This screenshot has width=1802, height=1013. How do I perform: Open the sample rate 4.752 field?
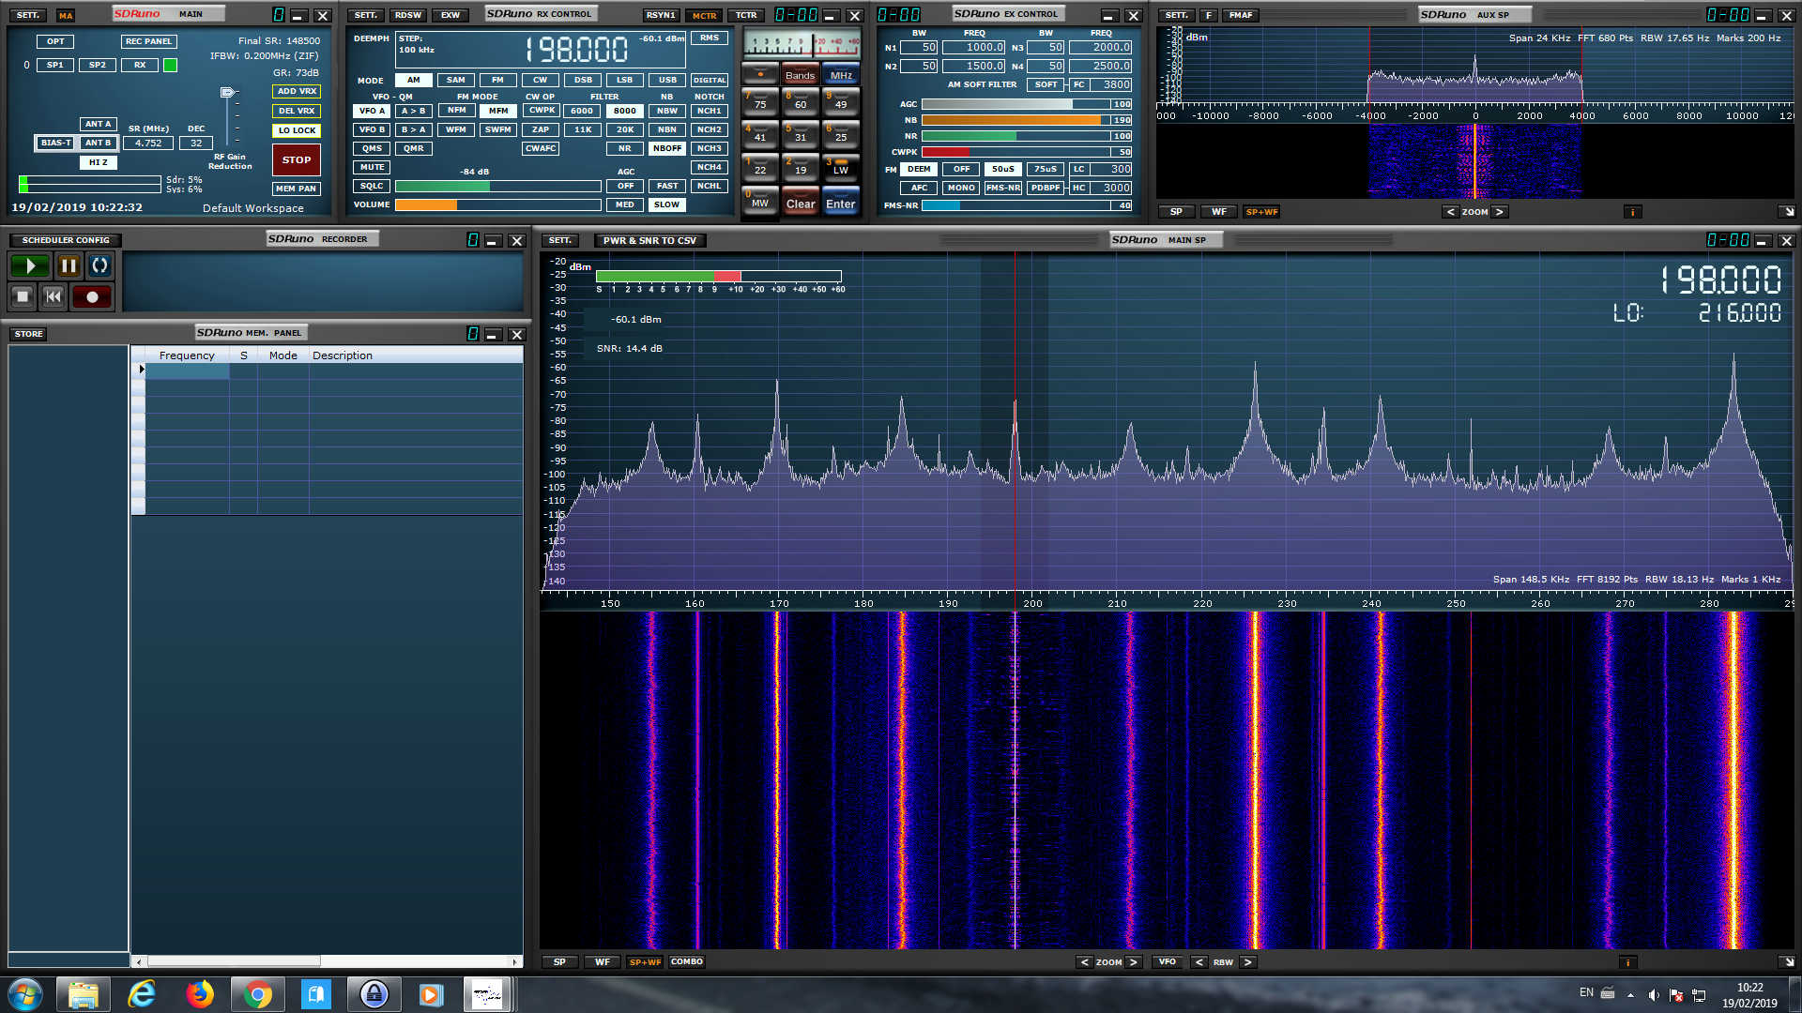[x=148, y=144]
